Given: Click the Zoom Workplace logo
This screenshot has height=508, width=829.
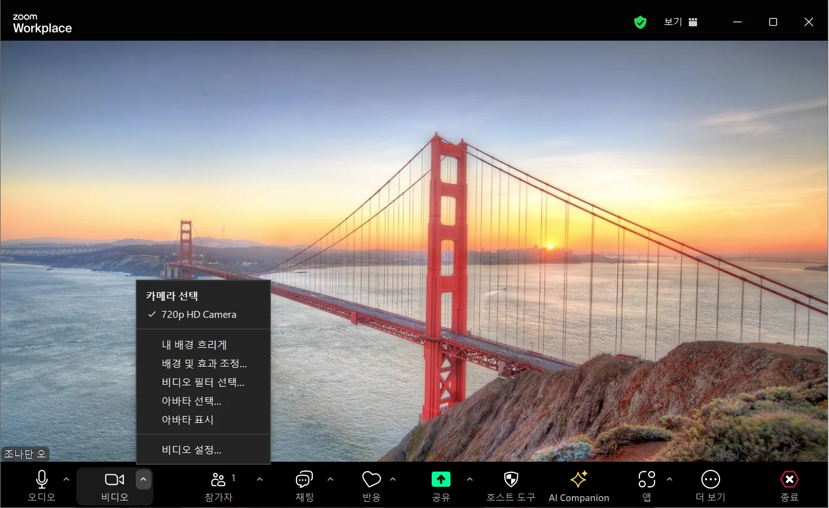Looking at the screenshot, I should pos(42,24).
